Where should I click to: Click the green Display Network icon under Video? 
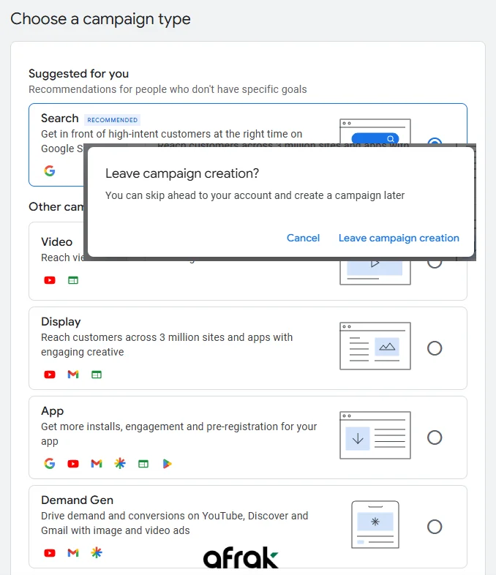tap(73, 280)
